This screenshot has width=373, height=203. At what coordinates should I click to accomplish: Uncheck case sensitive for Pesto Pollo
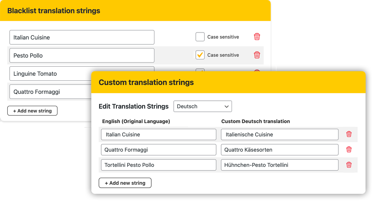click(x=200, y=55)
